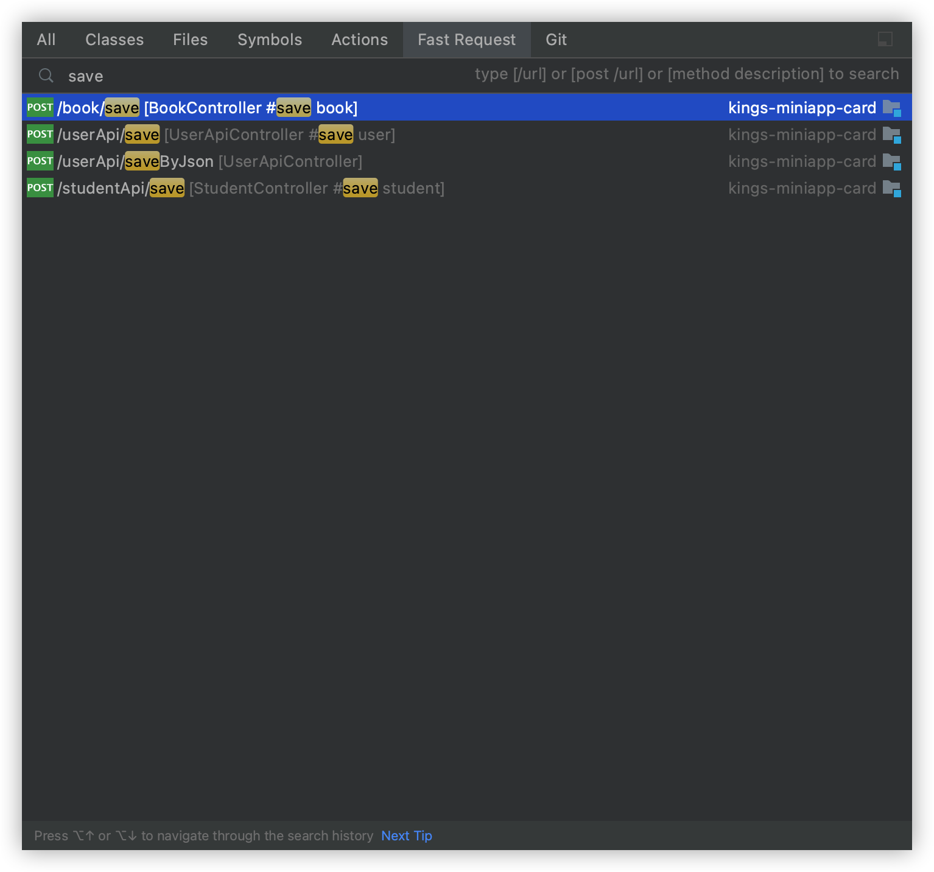Click the search field containing 'save'
The image size is (934, 872).
(244, 76)
